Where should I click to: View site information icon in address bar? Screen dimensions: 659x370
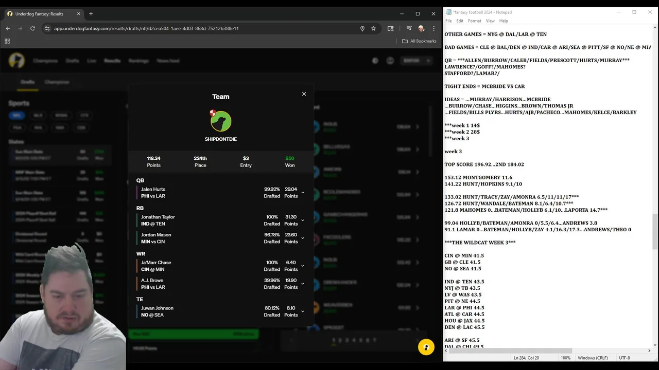coord(47,29)
